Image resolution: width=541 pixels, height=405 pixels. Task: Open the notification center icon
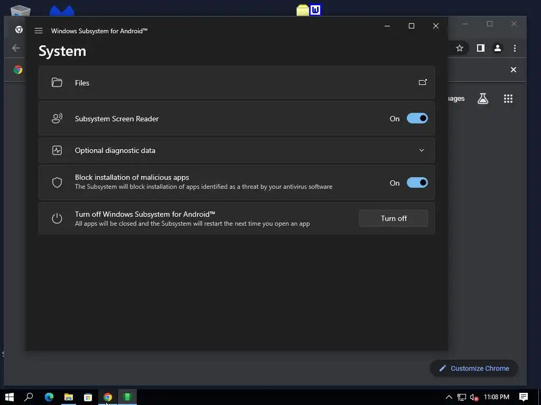coord(524,397)
